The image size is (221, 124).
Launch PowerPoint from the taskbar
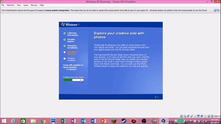pyautogui.click(x=104, y=121)
